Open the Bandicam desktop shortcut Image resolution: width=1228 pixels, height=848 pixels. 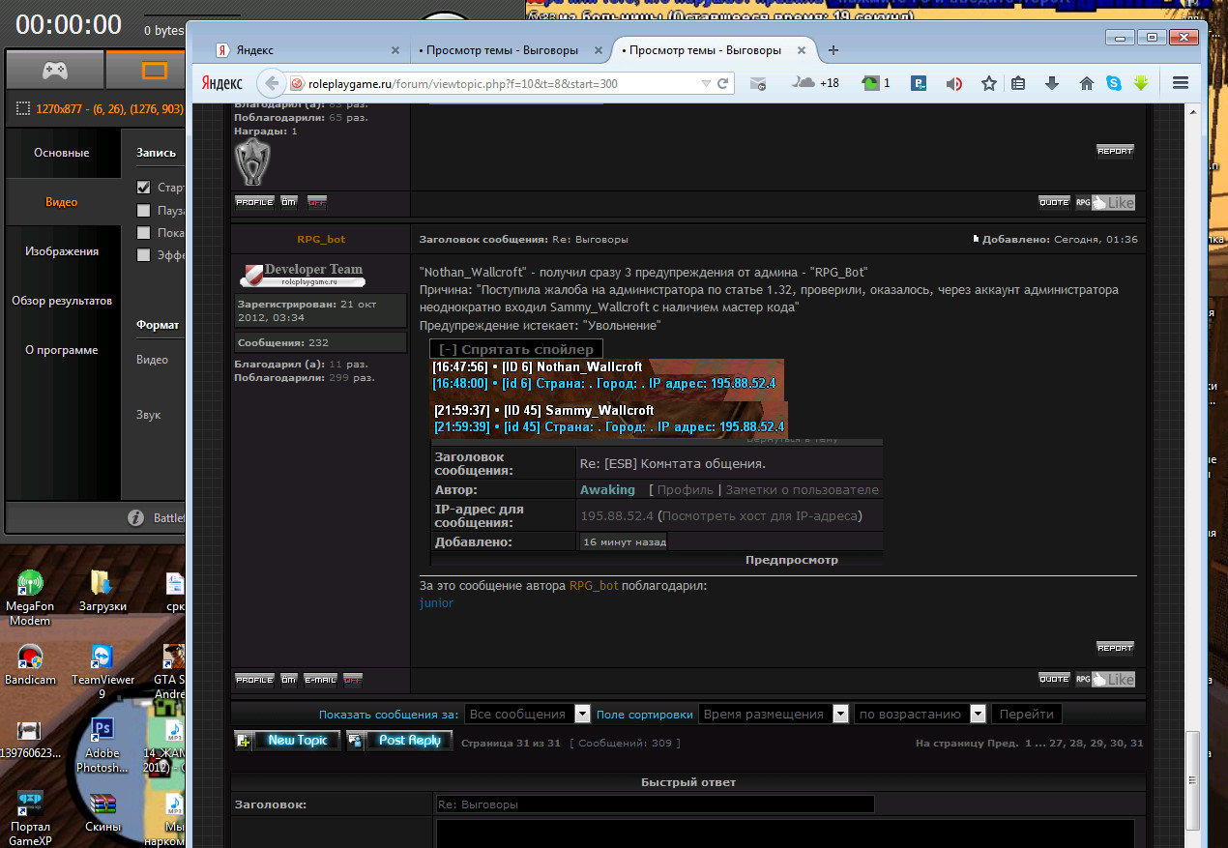pyautogui.click(x=30, y=663)
